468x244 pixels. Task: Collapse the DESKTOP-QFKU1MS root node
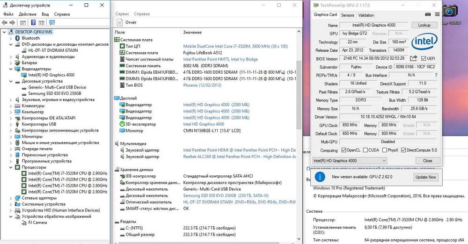(x=4, y=32)
